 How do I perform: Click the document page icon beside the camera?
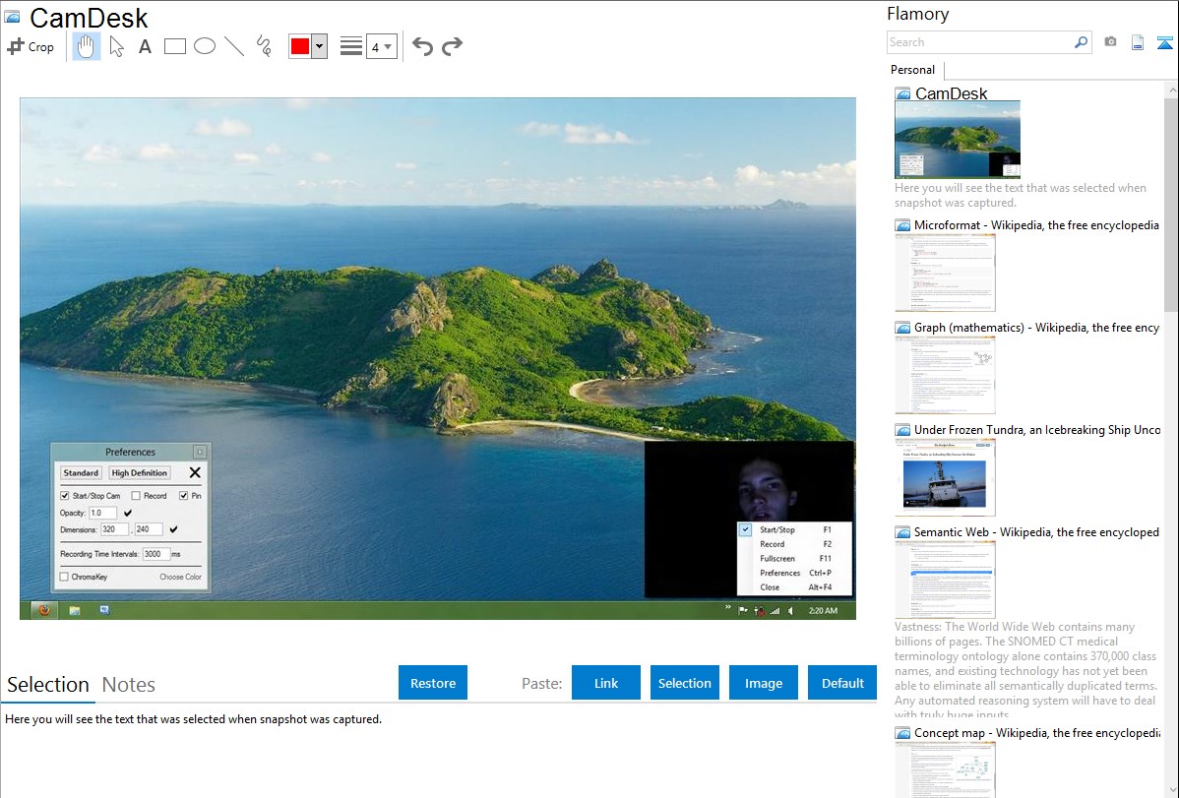click(1138, 42)
